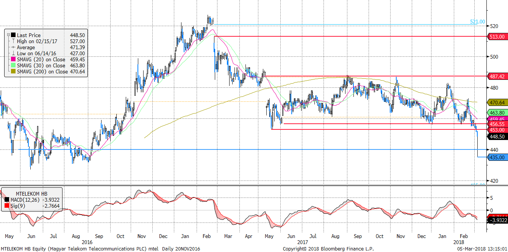
Task: Open the magenta SMAVG (20) color swatch
Action: pos(13,59)
